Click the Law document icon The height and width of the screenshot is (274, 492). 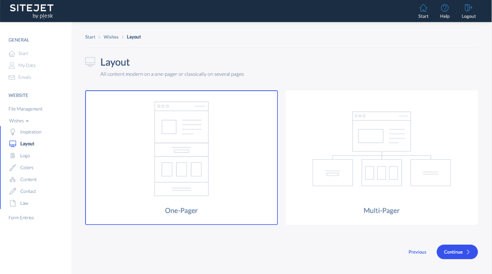pyautogui.click(x=13, y=203)
